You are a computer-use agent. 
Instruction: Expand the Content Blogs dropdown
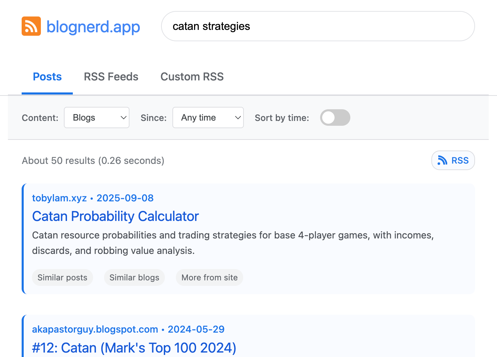[x=97, y=118]
